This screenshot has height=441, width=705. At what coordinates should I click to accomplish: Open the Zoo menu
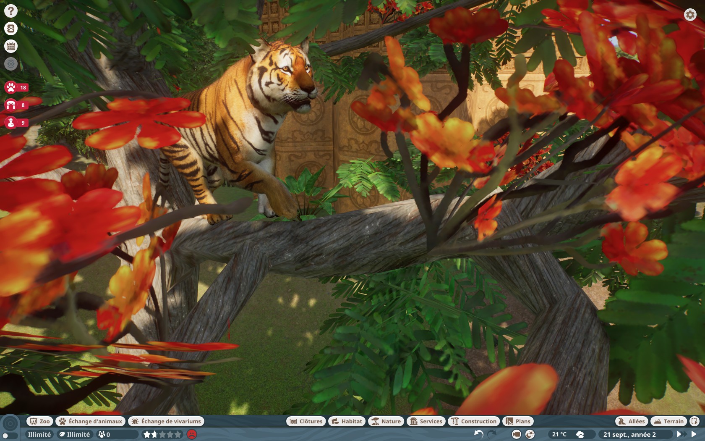pos(39,421)
